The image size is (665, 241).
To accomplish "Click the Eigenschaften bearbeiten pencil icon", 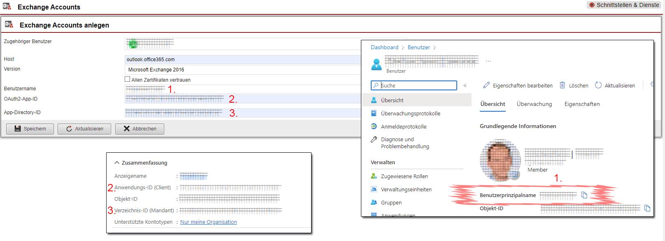I will point(486,85).
